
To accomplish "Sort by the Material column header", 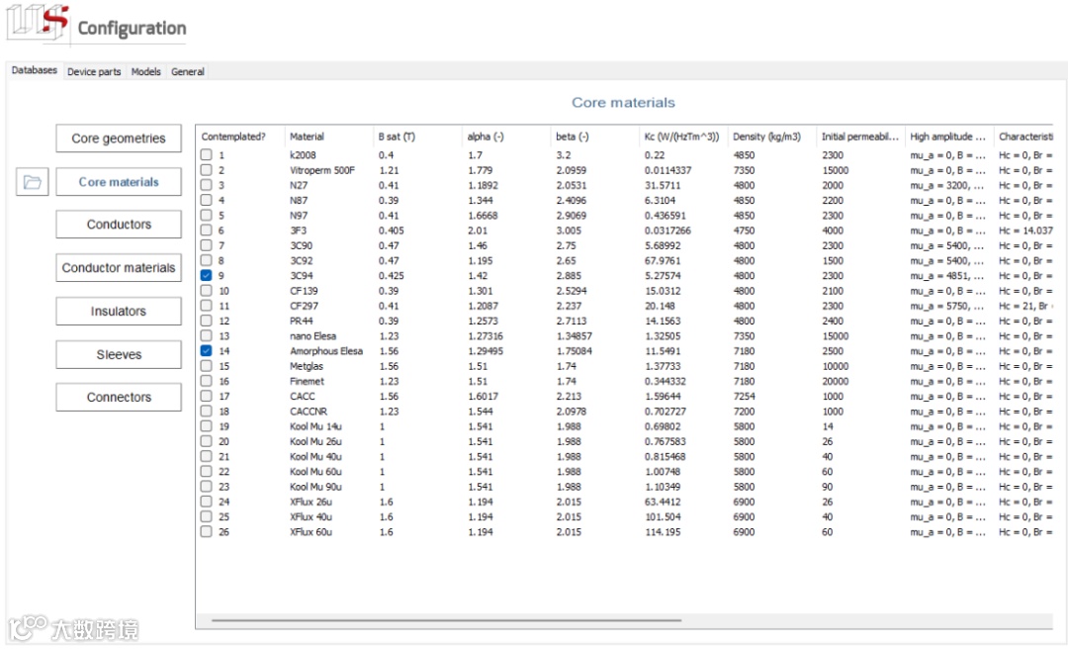I will point(328,137).
